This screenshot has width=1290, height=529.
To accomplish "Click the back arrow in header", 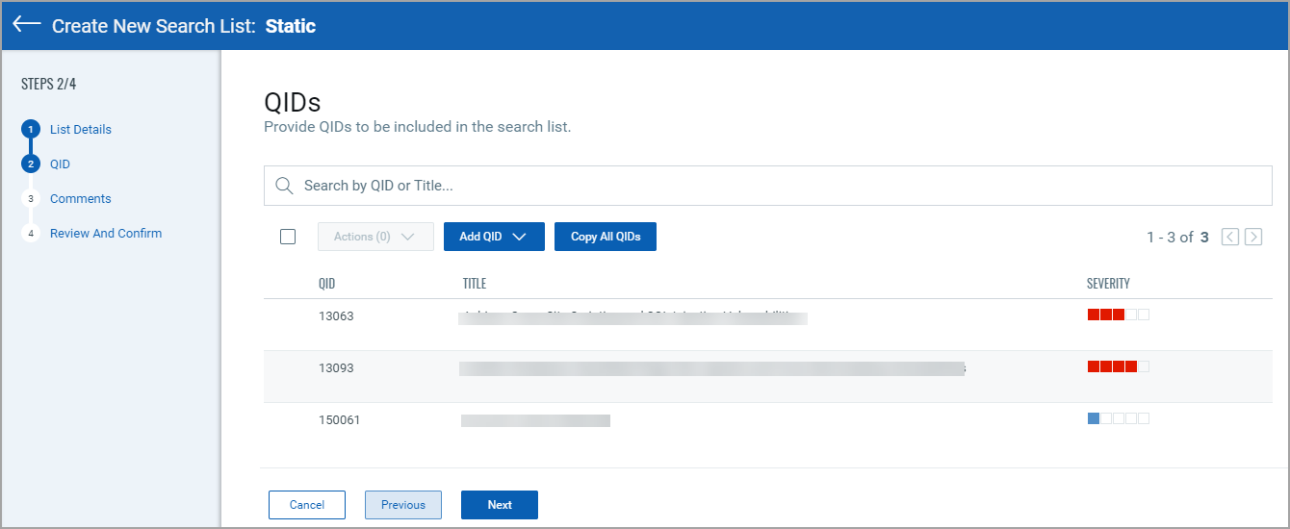I will [x=27, y=25].
